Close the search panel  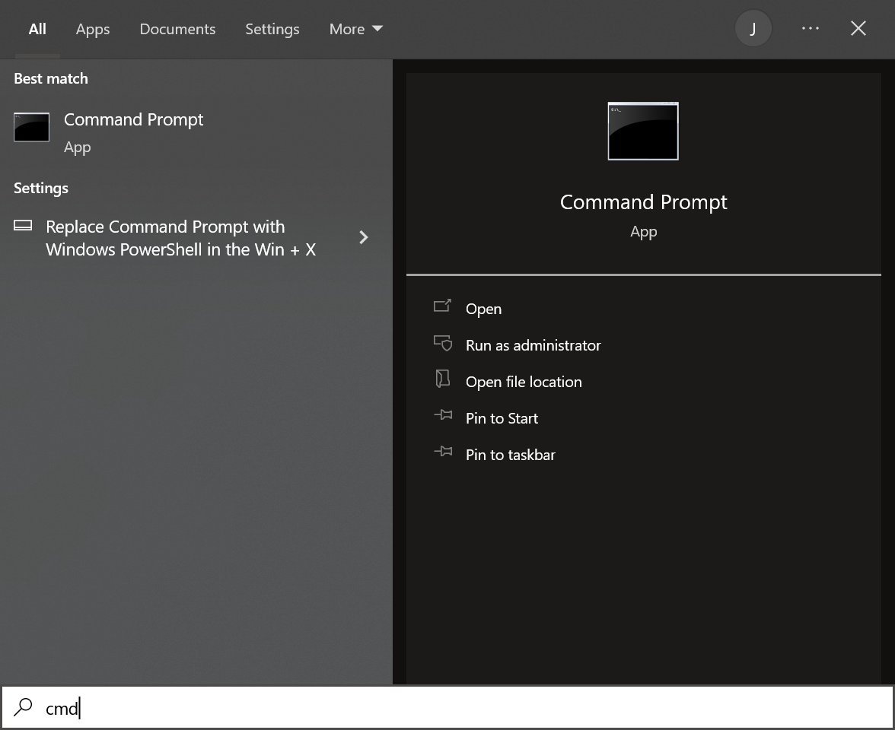858,29
